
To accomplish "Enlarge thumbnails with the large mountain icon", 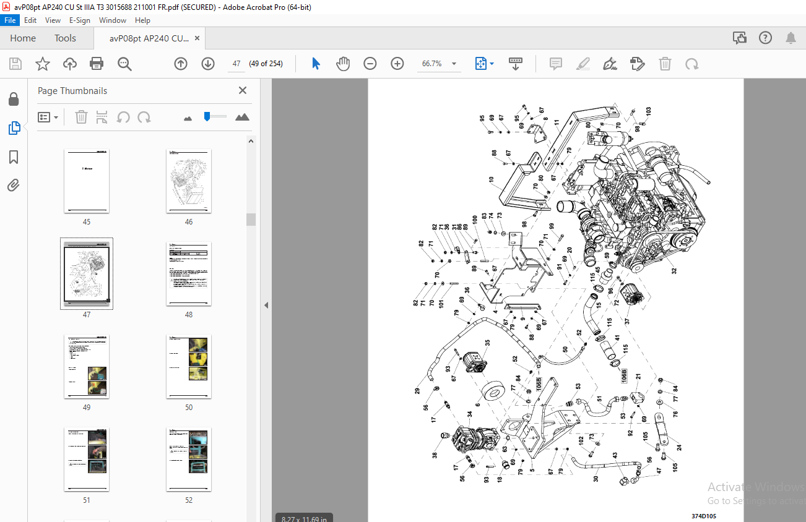I will coord(242,117).
